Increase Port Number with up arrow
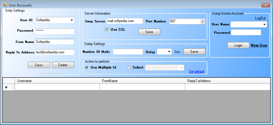 pos(203,20)
